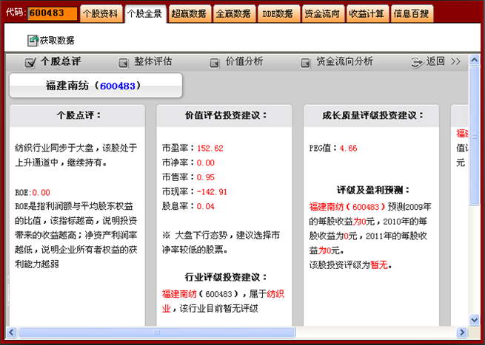Open the 个股资料 tab

coord(101,14)
